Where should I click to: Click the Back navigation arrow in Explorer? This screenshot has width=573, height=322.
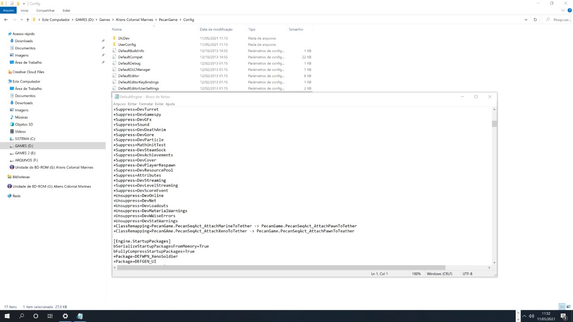click(x=6, y=20)
